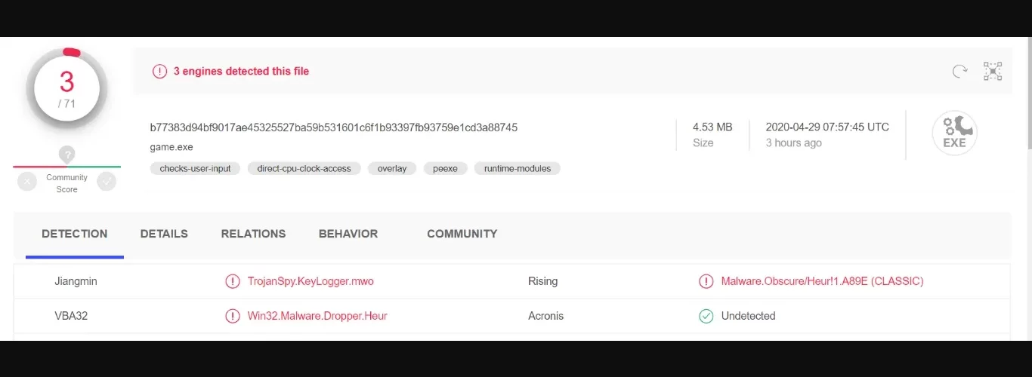Vote harmless with the checkmark icon

pos(107,181)
